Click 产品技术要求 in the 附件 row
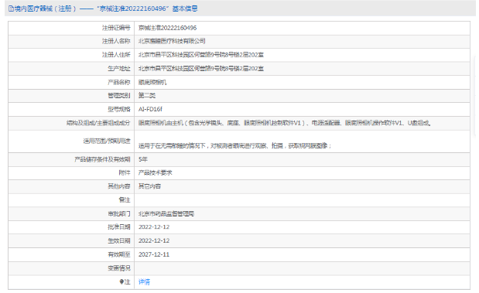479x293 pixels. (156, 172)
